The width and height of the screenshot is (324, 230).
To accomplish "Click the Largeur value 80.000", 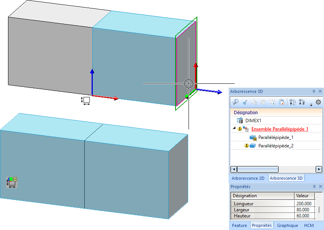I will click(304, 210).
